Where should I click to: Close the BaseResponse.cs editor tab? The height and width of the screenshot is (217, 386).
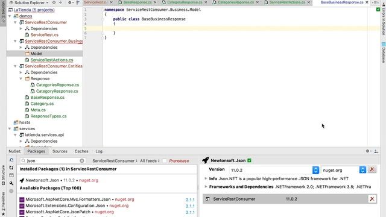click(155, 2)
